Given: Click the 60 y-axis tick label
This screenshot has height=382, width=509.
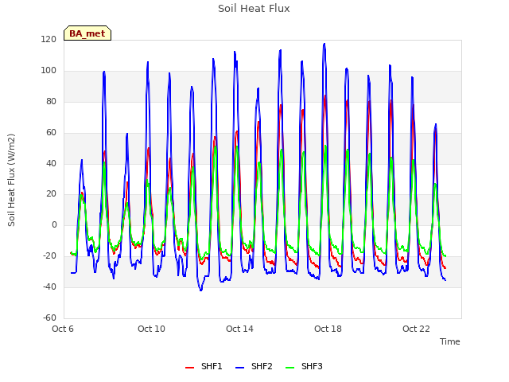Looking at the screenshot, I should coord(51,133).
